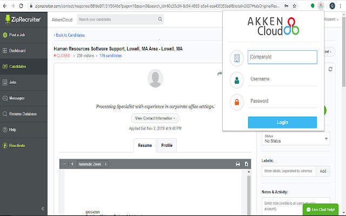Click the browser forward arrow
The height and width of the screenshot is (216, 346).
[13, 6]
